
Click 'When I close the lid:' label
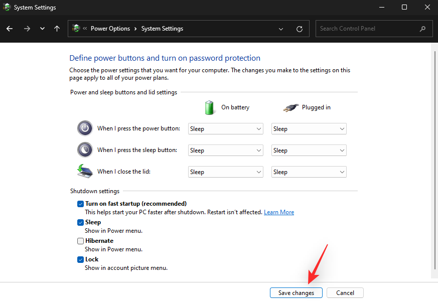124,172
